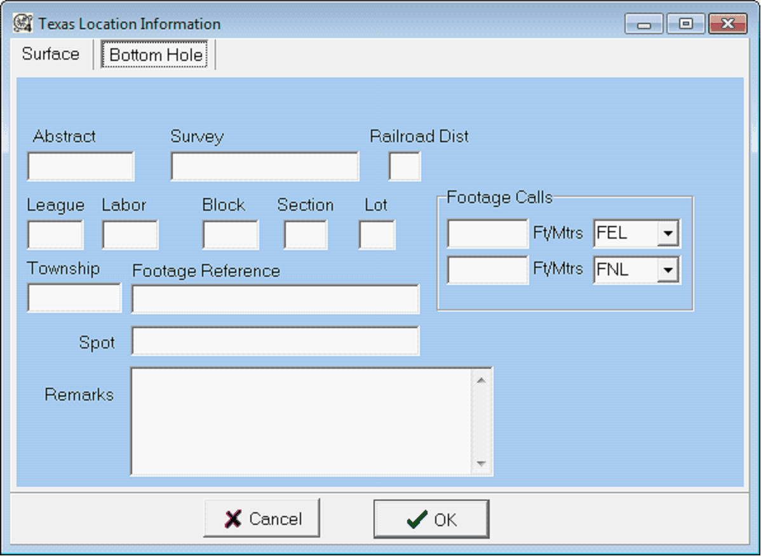Confirm with the OK button
The image size is (761, 556).
coord(431,519)
